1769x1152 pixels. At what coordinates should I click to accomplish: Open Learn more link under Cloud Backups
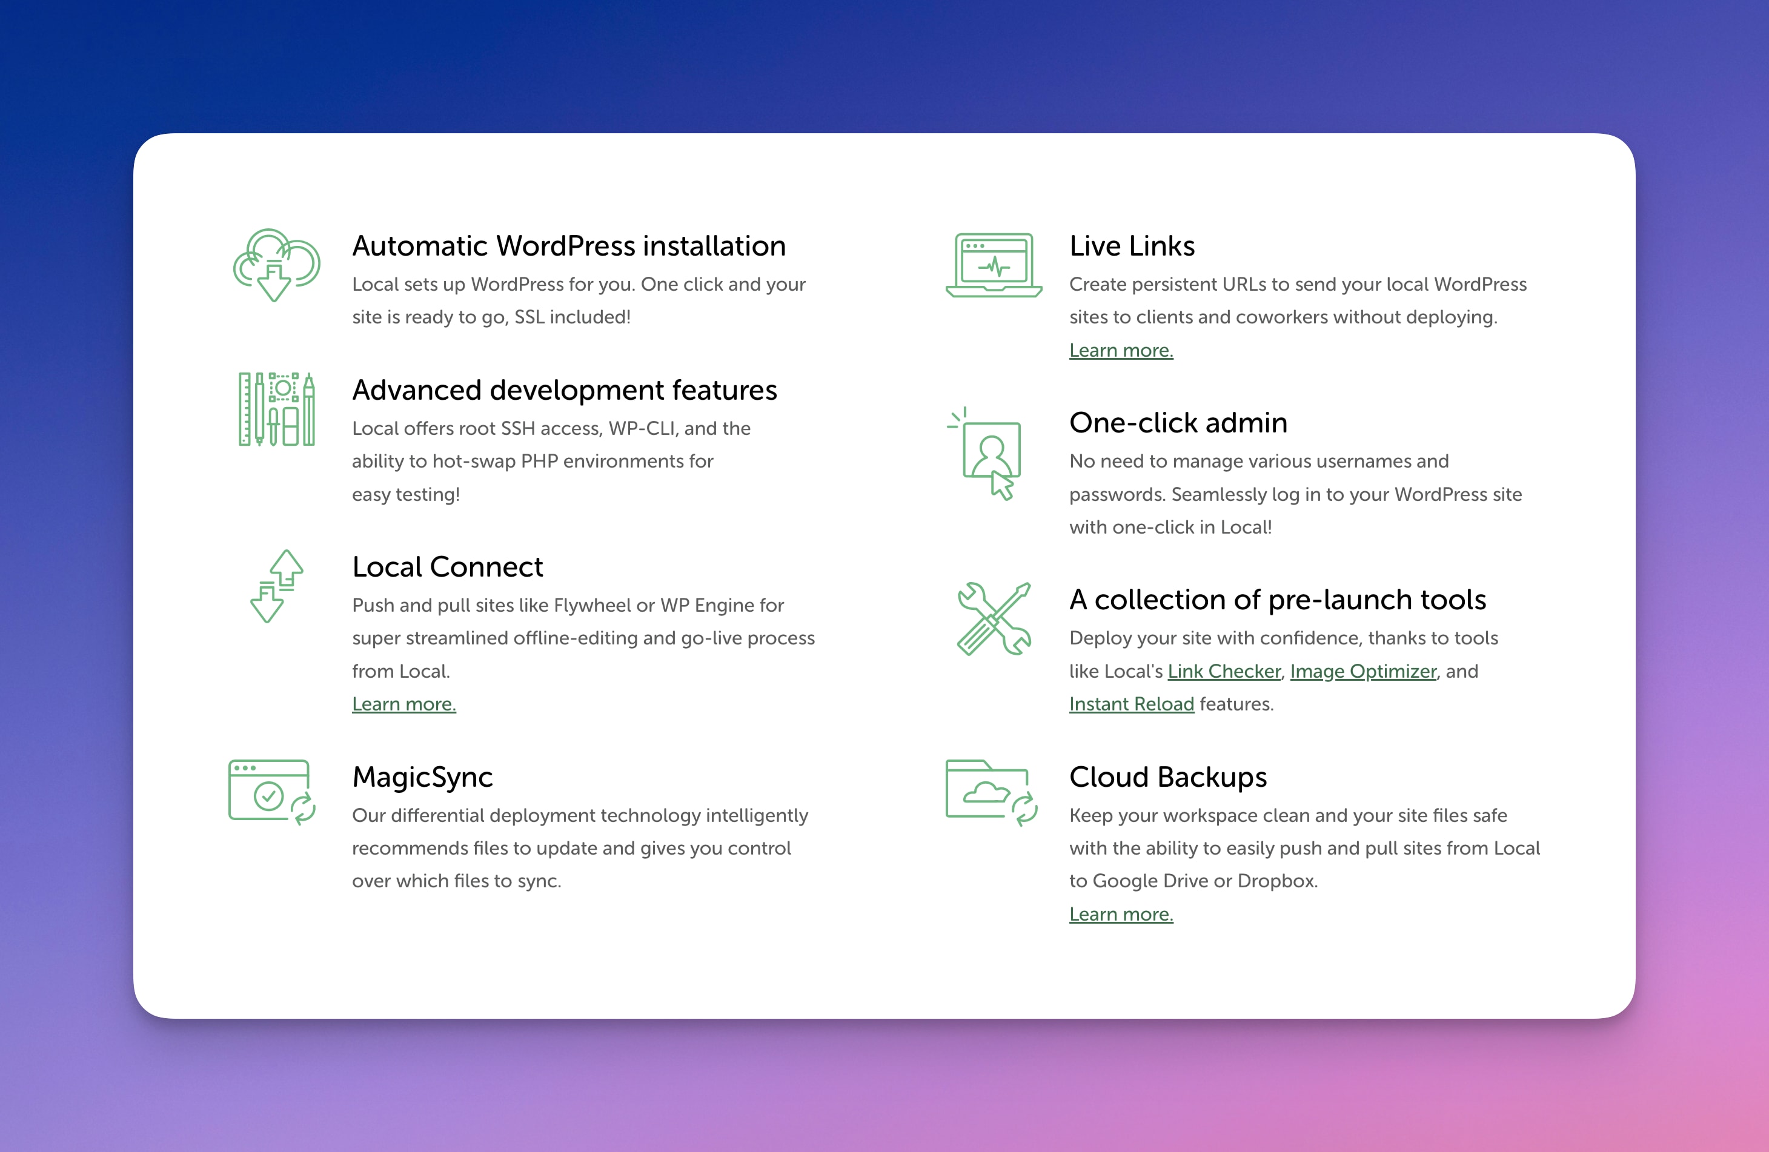pyautogui.click(x=1121, y=914)
